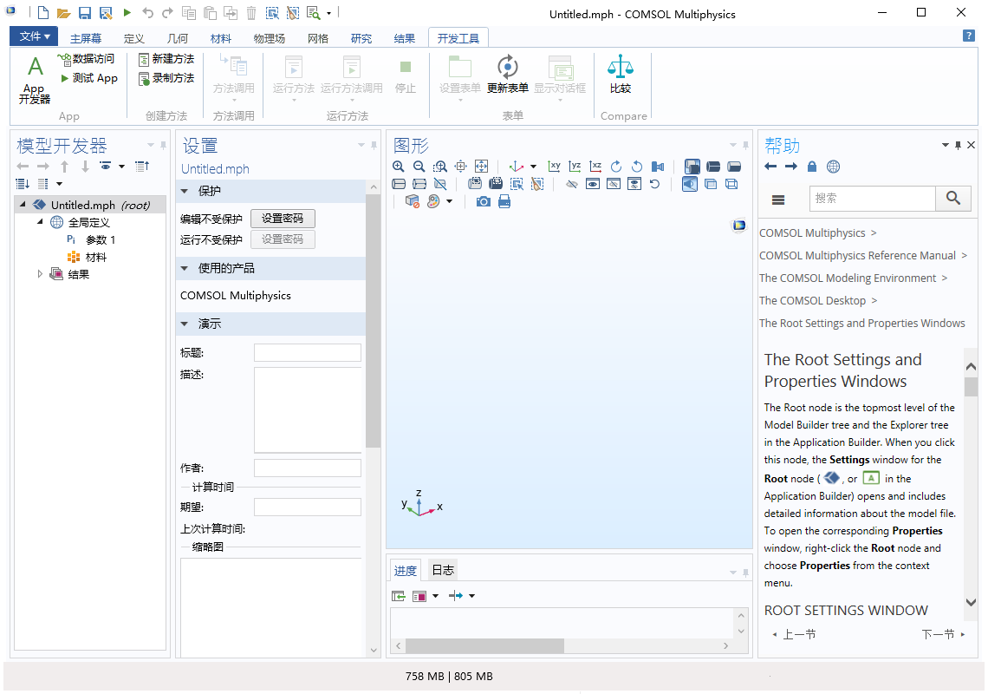Collapse the 保护 section in Settings

(185, 191)
